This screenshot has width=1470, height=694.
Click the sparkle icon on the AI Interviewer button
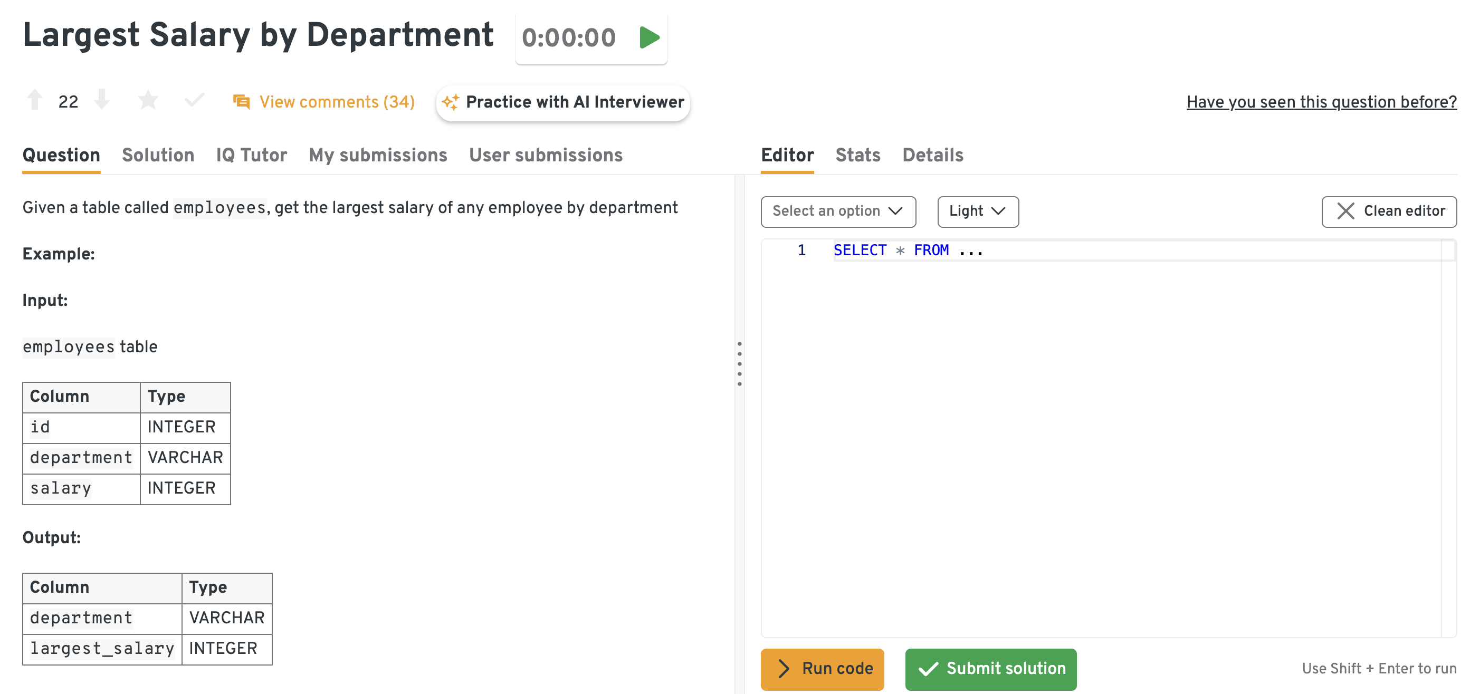pos(450,102)
